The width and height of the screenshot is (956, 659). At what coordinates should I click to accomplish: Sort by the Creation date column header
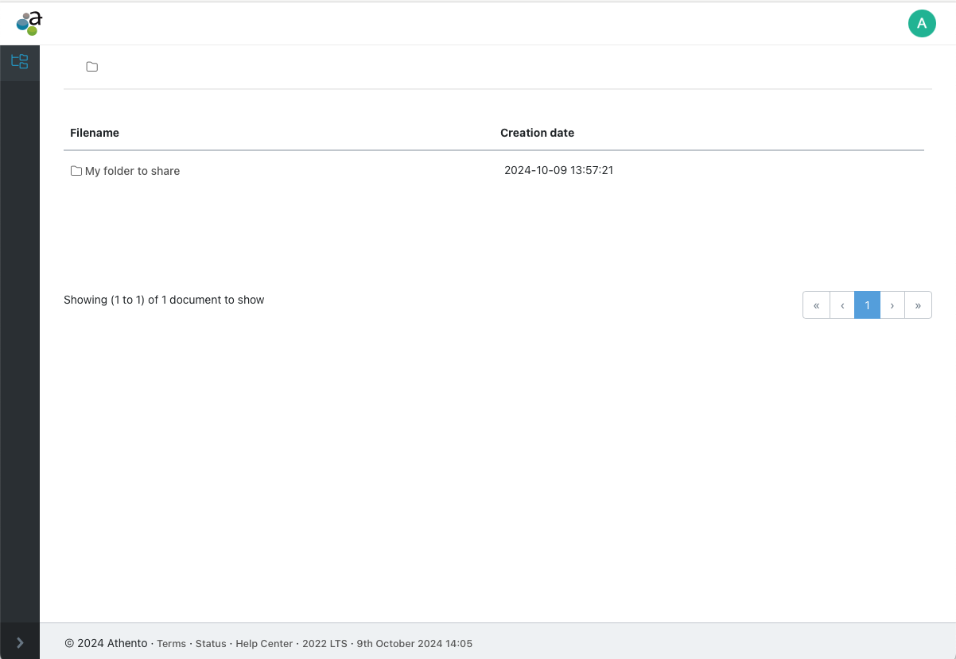click(537, 133)
